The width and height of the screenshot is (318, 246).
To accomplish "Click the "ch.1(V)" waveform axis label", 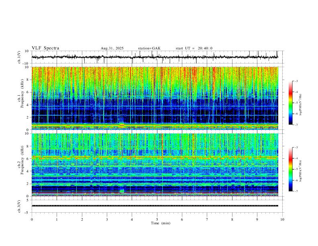I will click(19, 57).
